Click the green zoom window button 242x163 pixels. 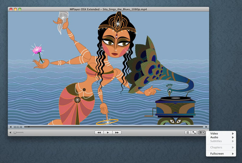point(20,9)
